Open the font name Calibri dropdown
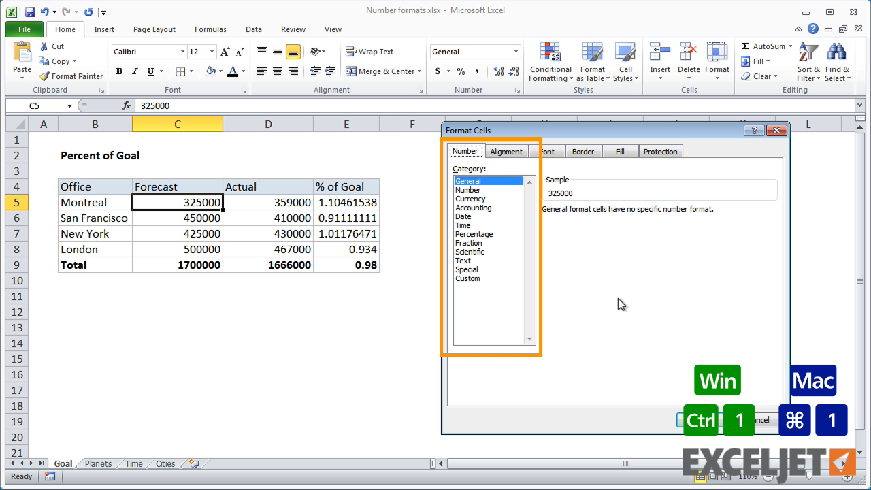 (x=182, y=52)
